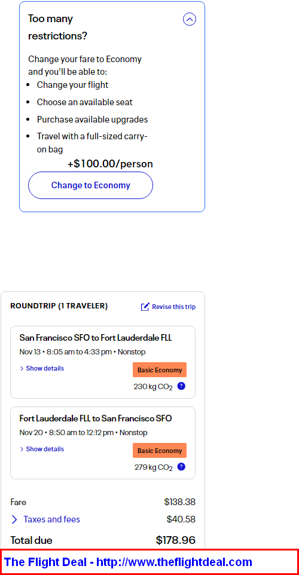Collapse the "Too many restrictions?" panel
The height and width of the screenshot is (575, 299).
190,19
